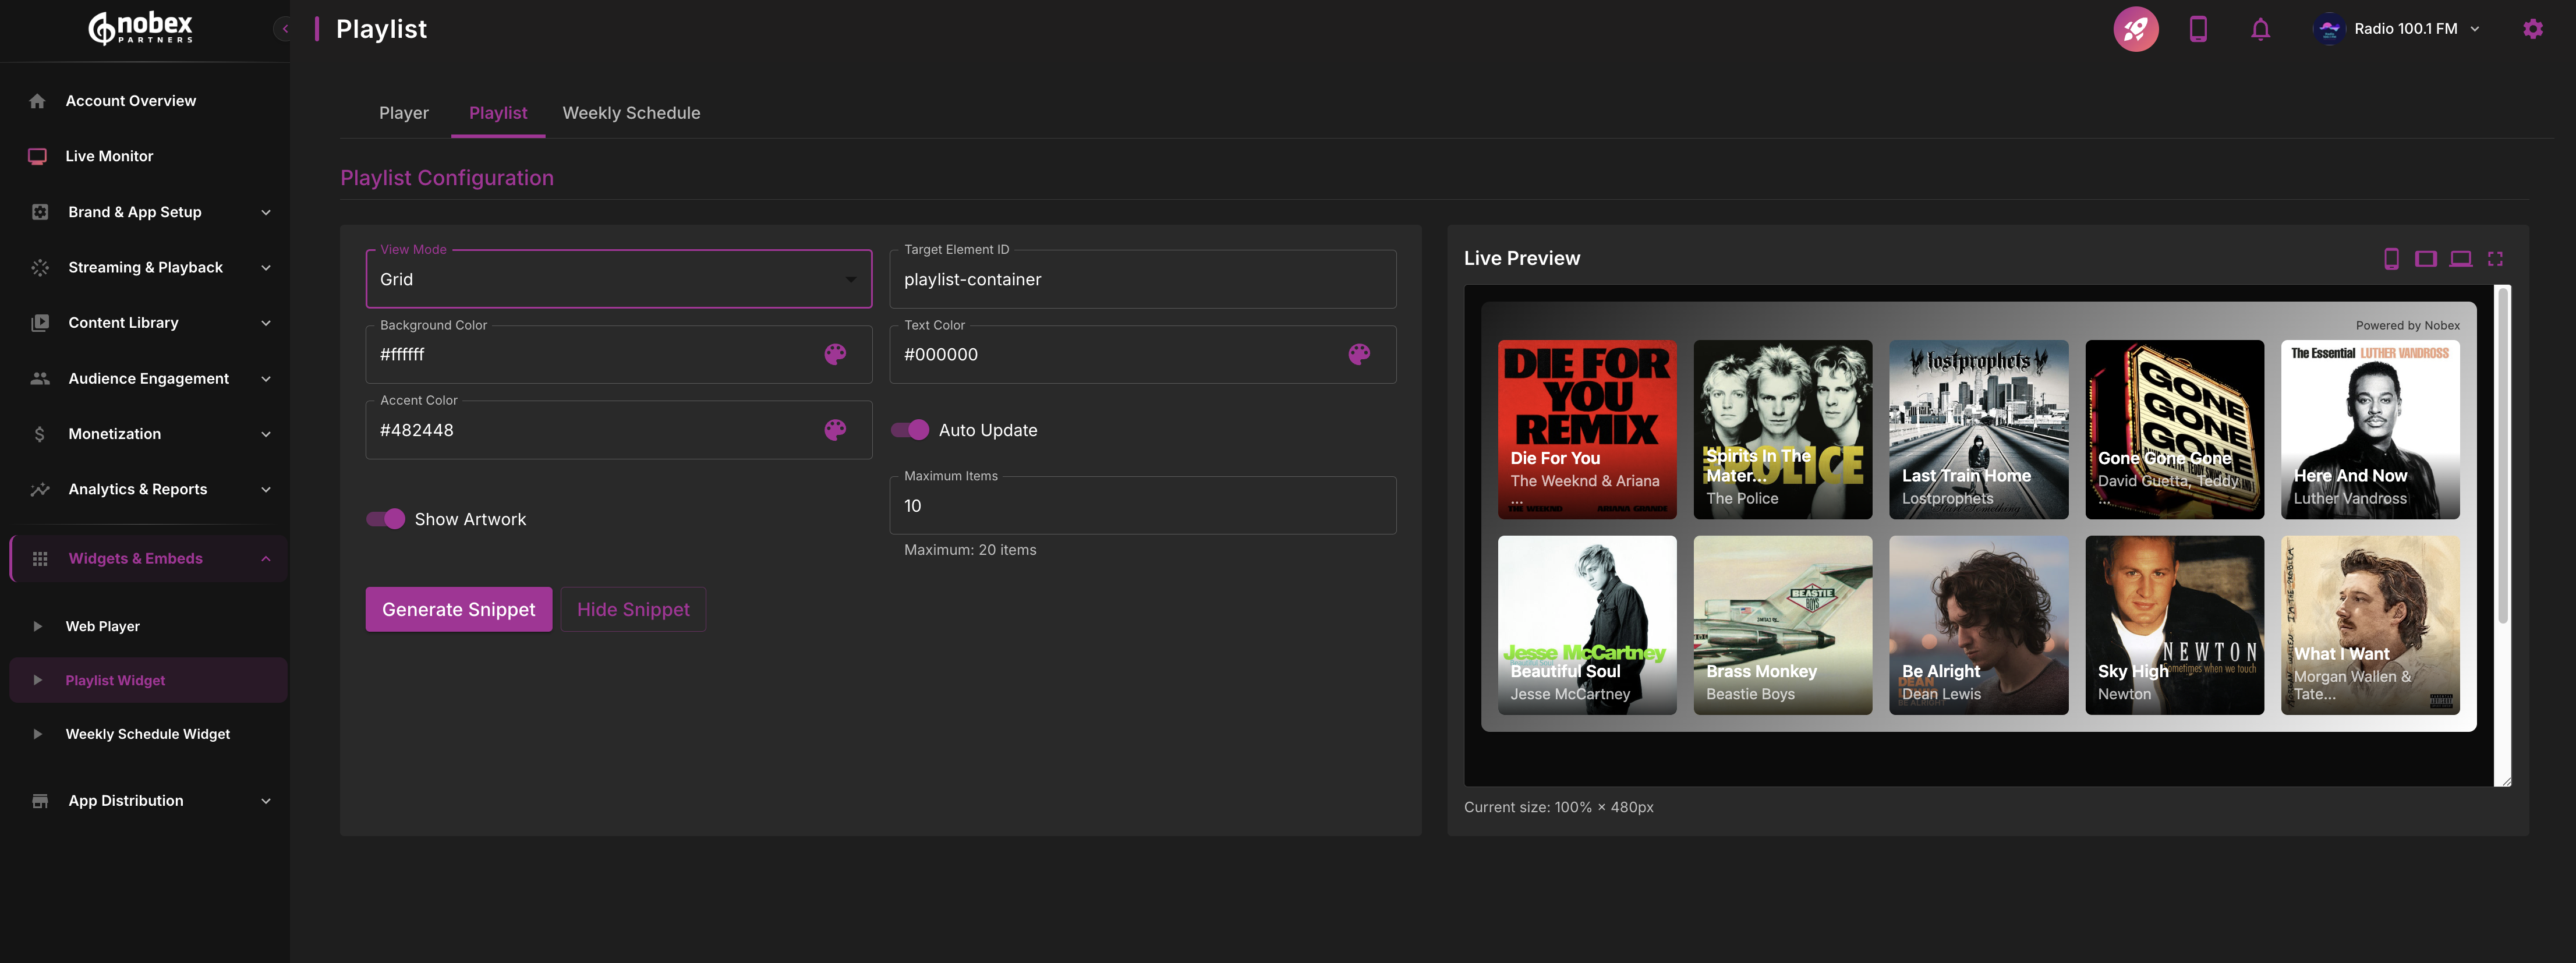Switch preview to mobile phone size
The height and width of the screenshot is (963, 2576).
(x=2391, y=259)
